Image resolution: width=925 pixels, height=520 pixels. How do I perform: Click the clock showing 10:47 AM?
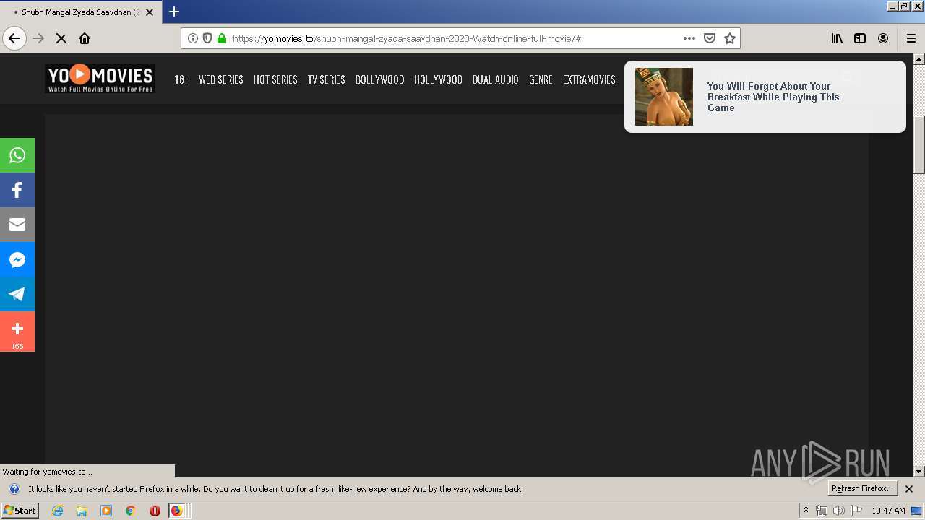pos(888,511)
